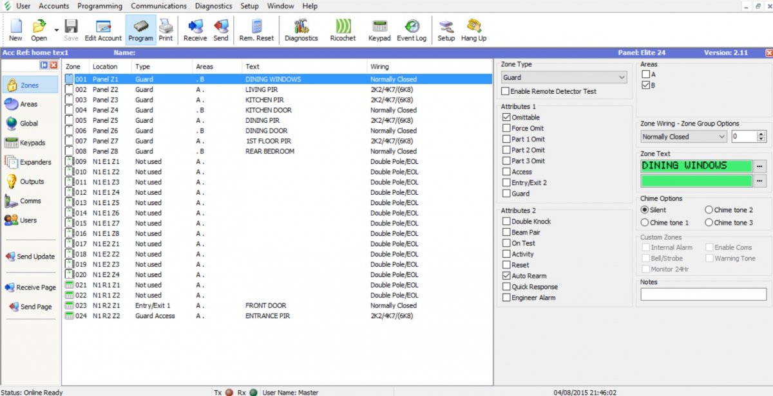This screenshot has width=773, height=396.
Task: Tick the Area A checkbox
Action: (646, 75)
